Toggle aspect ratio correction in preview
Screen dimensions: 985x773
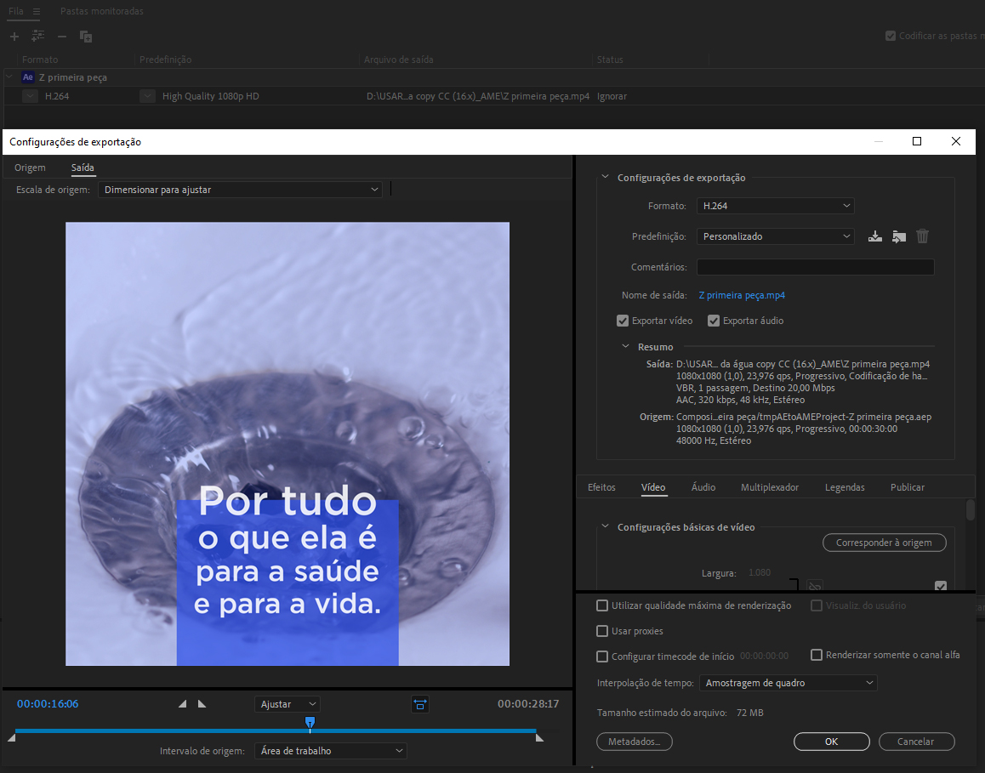click(x=420, y=703)
